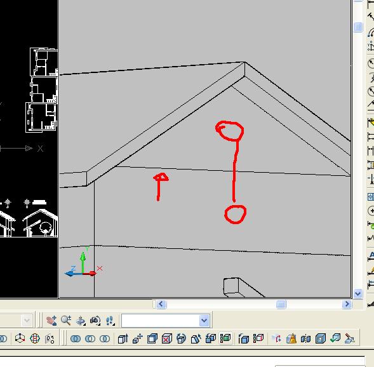Click the Clean broom icon
The image size is (374, 367).
(291, 338)
